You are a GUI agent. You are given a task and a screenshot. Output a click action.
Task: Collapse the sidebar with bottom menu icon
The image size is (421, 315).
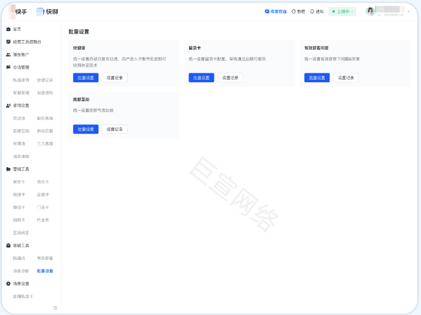point(55,308)
